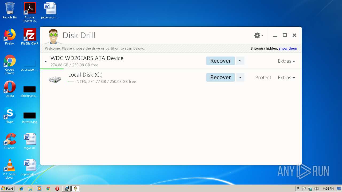This screenshot has width=342, height=192.
Task: Select the Local Disk (C:) label
Action: pos(85,75)
